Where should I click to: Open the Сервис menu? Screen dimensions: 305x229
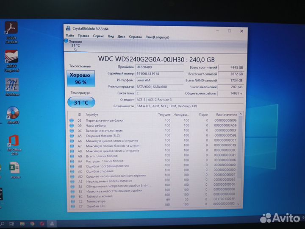pyautogui.click(x=98, y=36)
